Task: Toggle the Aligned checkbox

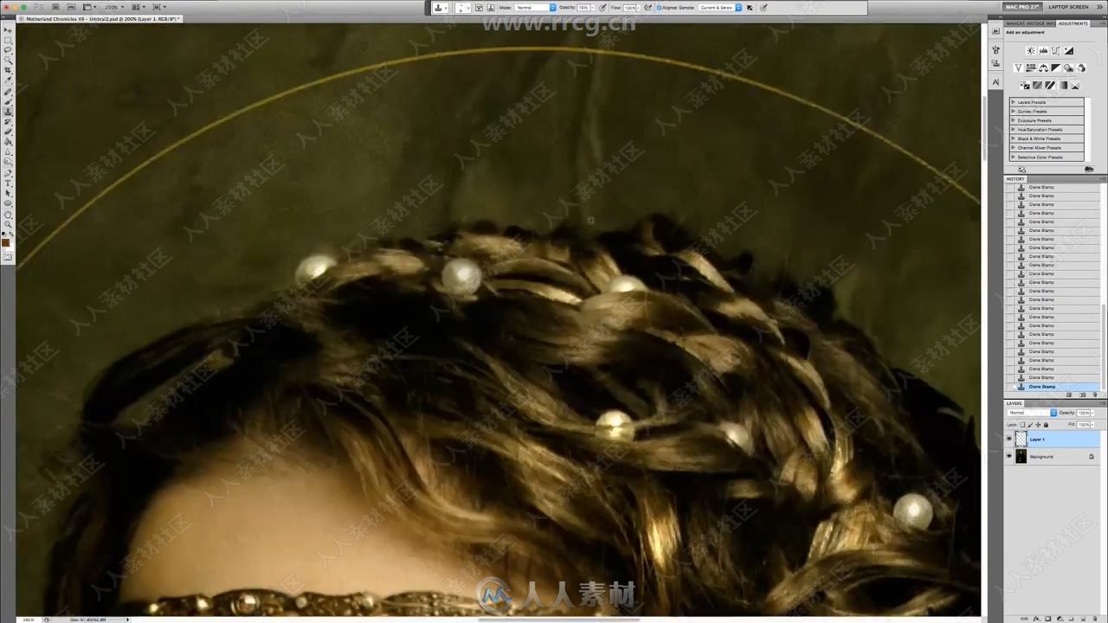Action: click(x=660, y=8)
